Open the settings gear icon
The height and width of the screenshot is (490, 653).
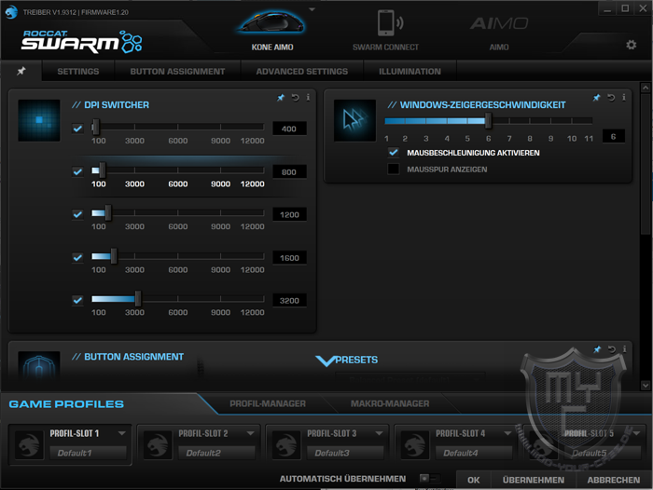tap(631, 45)
